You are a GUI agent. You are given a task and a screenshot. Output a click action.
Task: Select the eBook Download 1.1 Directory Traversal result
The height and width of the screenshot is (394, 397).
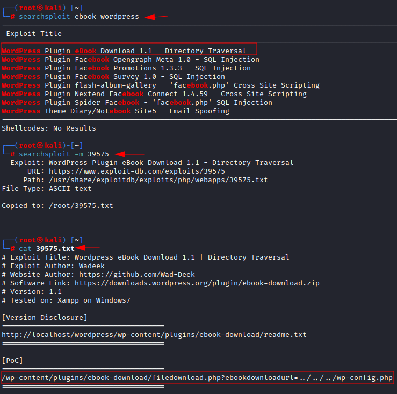[x=124, y=51]
